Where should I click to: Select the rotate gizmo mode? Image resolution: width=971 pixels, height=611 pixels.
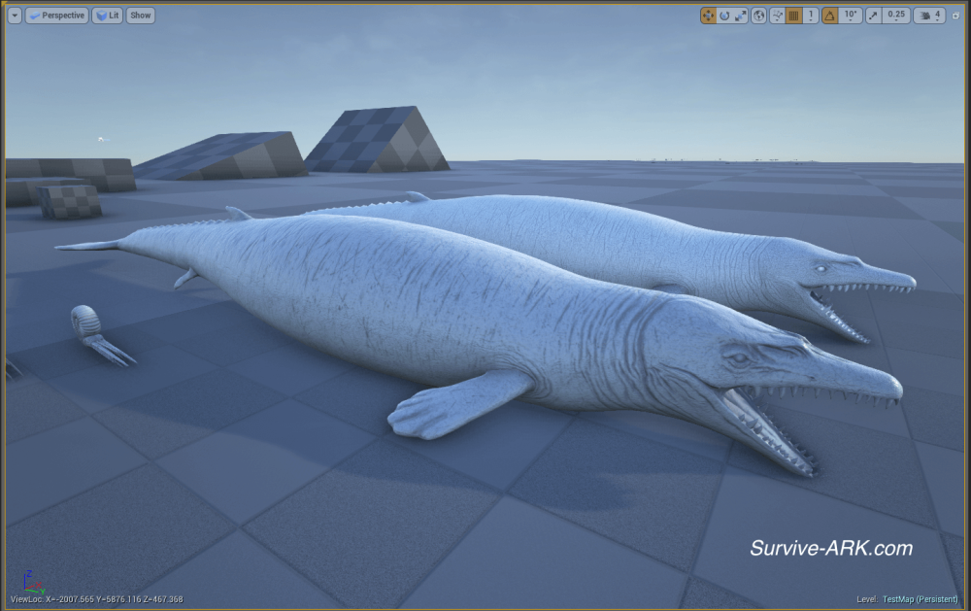click(724, 16)
